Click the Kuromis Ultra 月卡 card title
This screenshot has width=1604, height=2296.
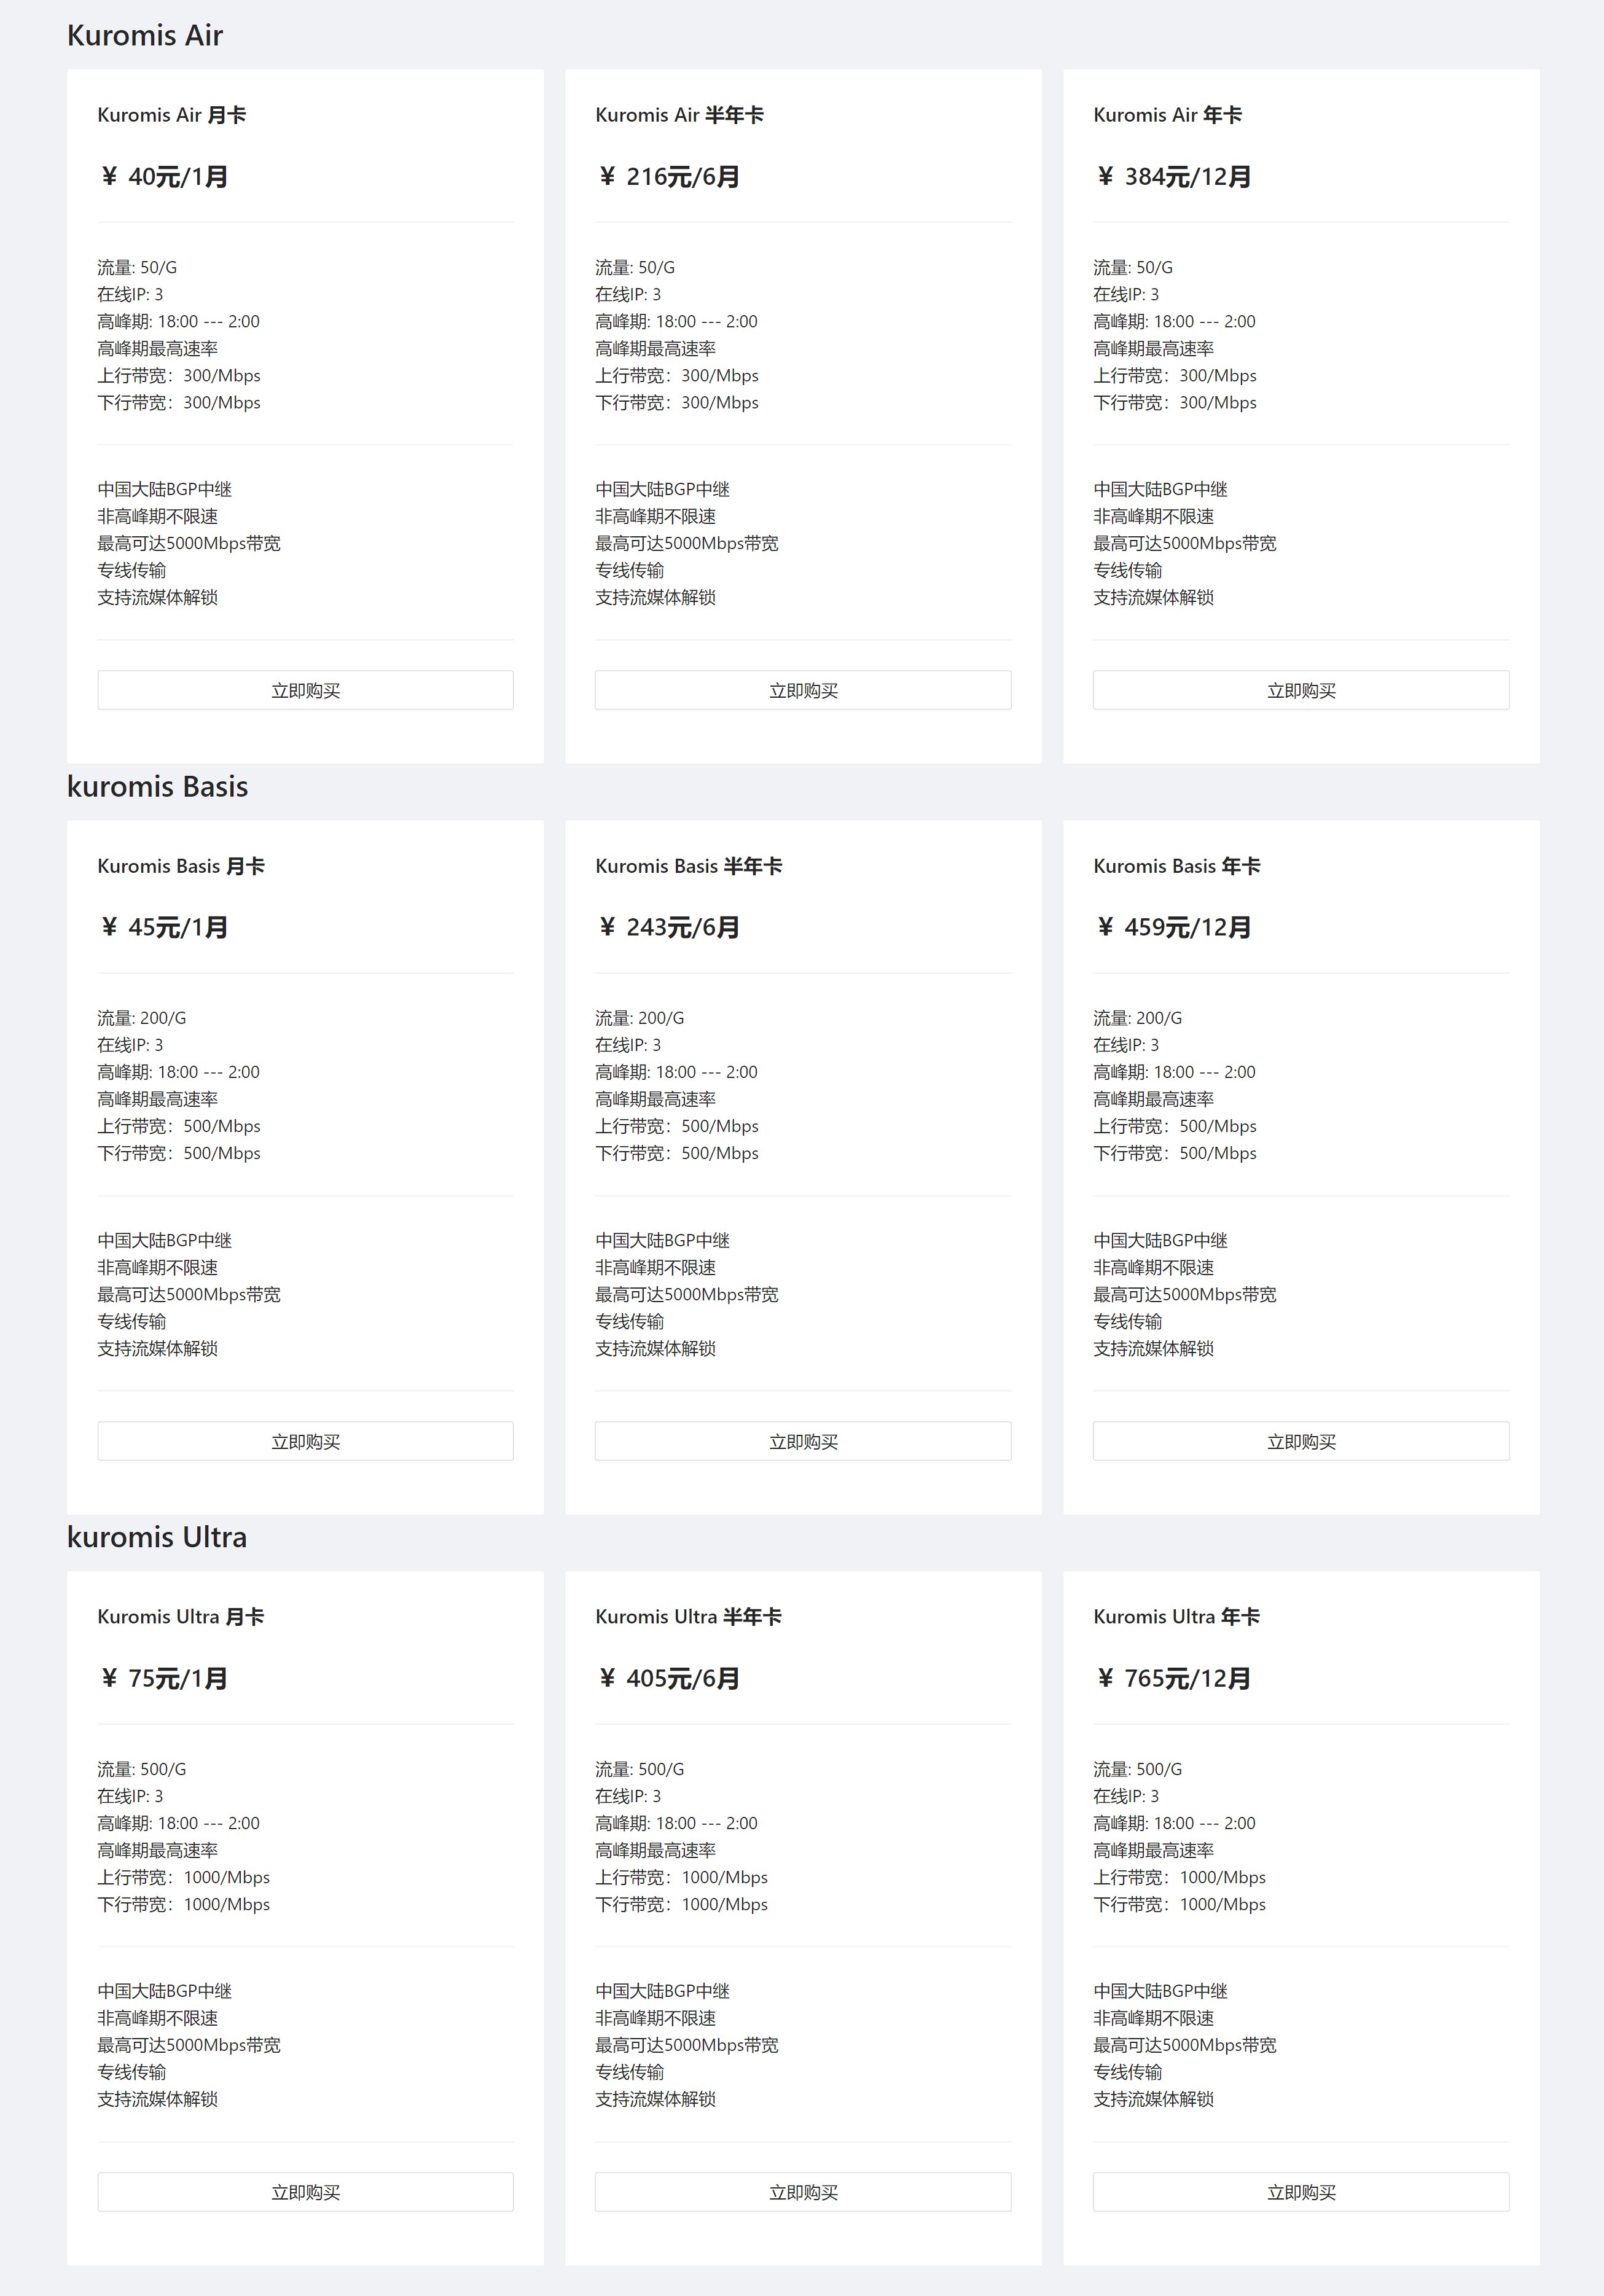(181, 1617)
